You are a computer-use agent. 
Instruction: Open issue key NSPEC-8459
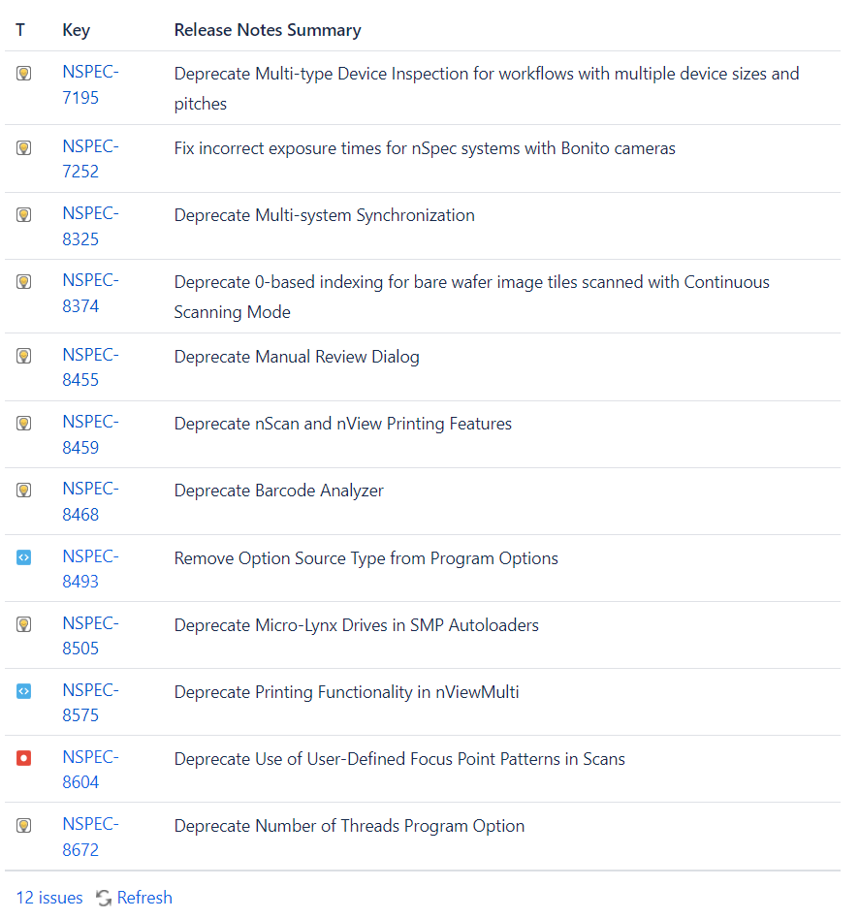click(x=89, y=434)
